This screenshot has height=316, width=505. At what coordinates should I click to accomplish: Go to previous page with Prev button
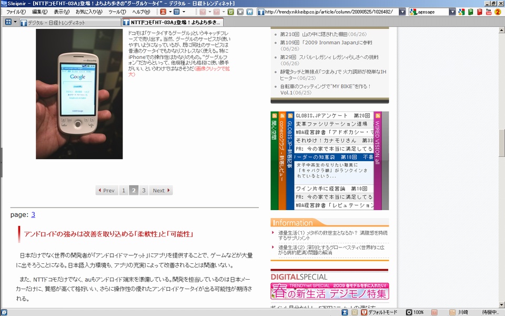point(107,190)
